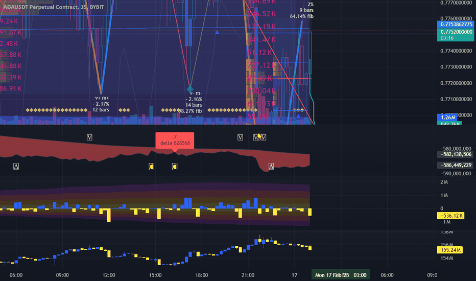This screenshot has width=476, height=281.
Task: Click the -1M label on volume delta axis
Action: tap(445, 222)
